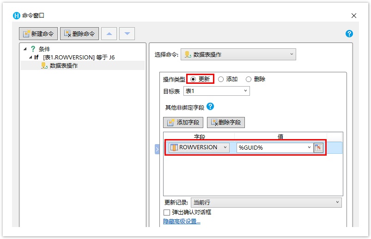Image resolution: width=371 pixels, height=239 pixels.
Task: Open the 目标表 dropdown showing 表1
Action: [217, 91]
